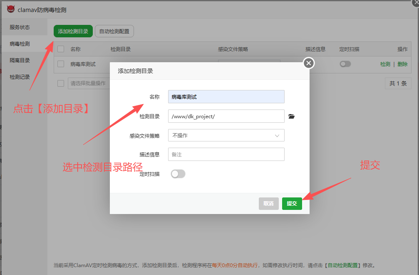
Task: Click the 删除 link in table row
Action: point(402,64)
